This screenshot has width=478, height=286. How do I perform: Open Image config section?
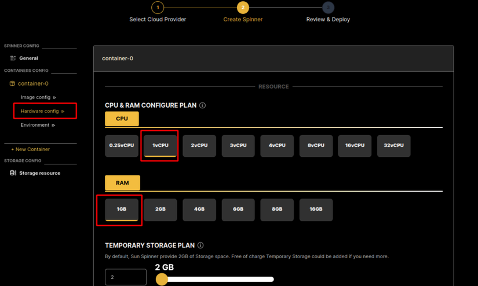tap(35, 97)
